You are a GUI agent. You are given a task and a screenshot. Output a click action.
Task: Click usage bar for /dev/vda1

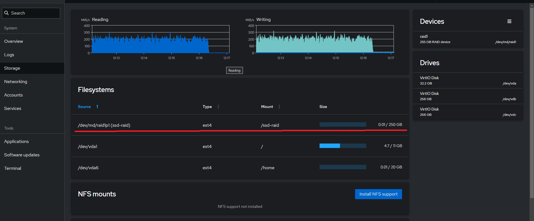[343, 146]
